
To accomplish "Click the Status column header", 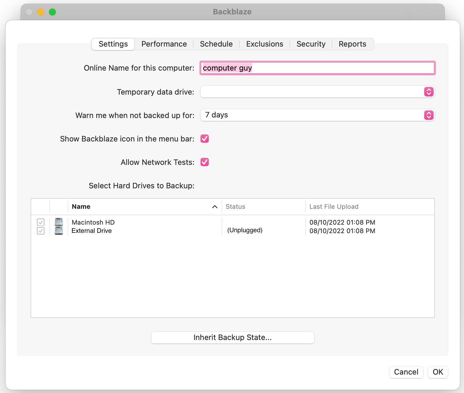I will tap(263, 207).
